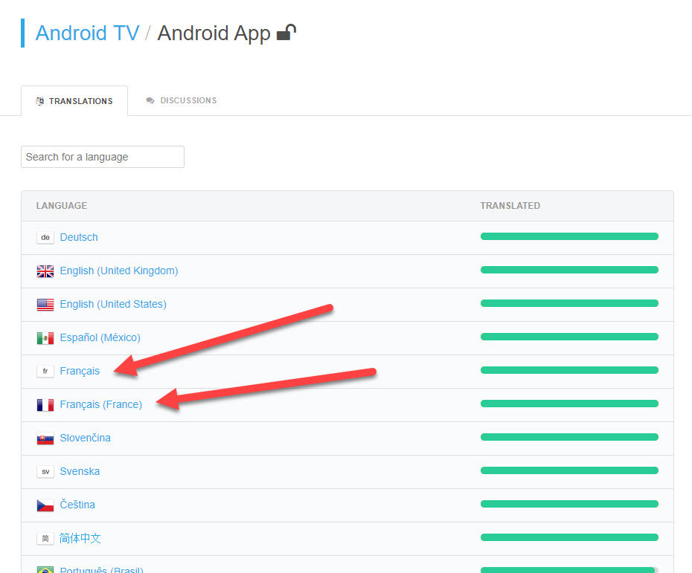Viewport: 692px width, 573px height.
Task: Click the United States flag icon
Action: [x=45, y=305]
